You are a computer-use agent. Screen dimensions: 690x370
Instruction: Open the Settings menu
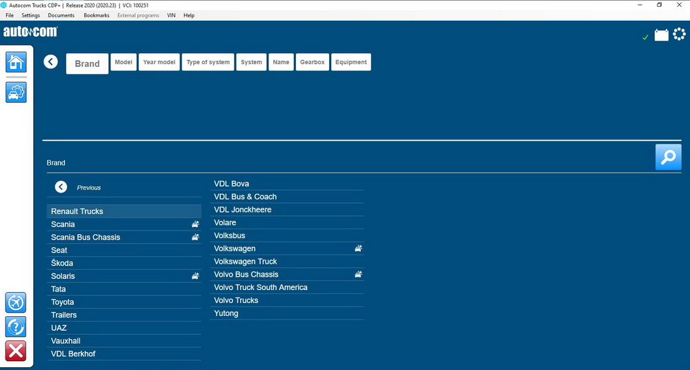pos(30,15)
